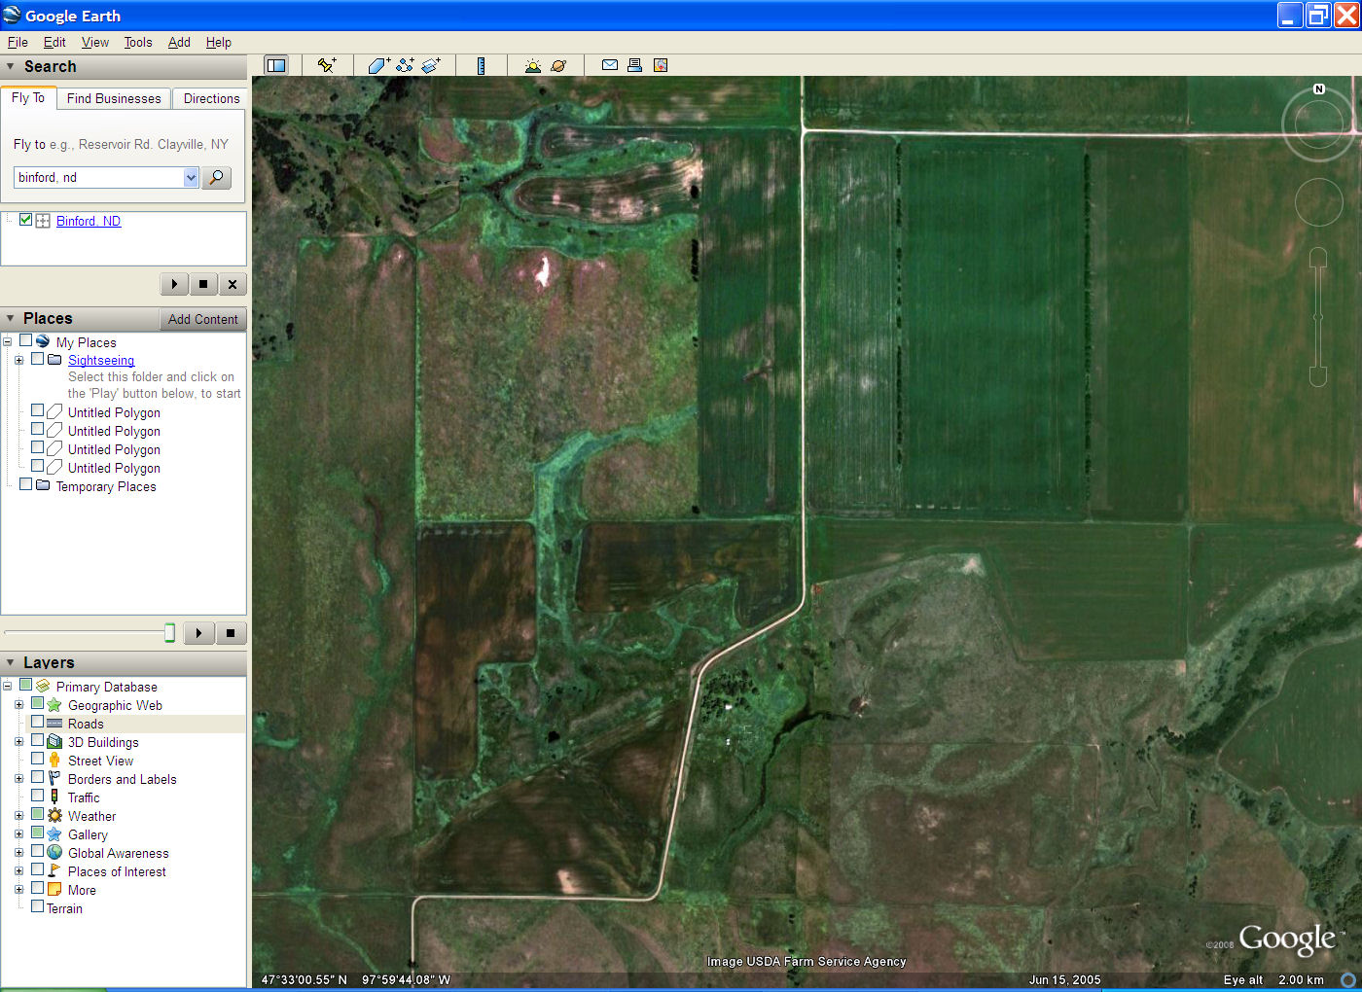Expand the Sightseeing folder tree node
This screenshot has height=992, width=1362.
pyautogui.click(x=18, y=360)
